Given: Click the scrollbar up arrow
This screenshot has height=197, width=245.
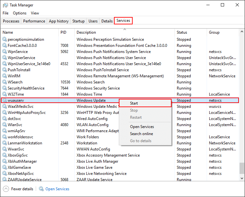Looking at the screenshot, I should click(x=242, y=32).
